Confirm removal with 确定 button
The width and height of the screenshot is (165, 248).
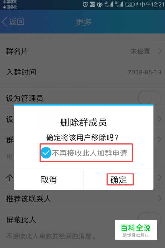(118, 179)
